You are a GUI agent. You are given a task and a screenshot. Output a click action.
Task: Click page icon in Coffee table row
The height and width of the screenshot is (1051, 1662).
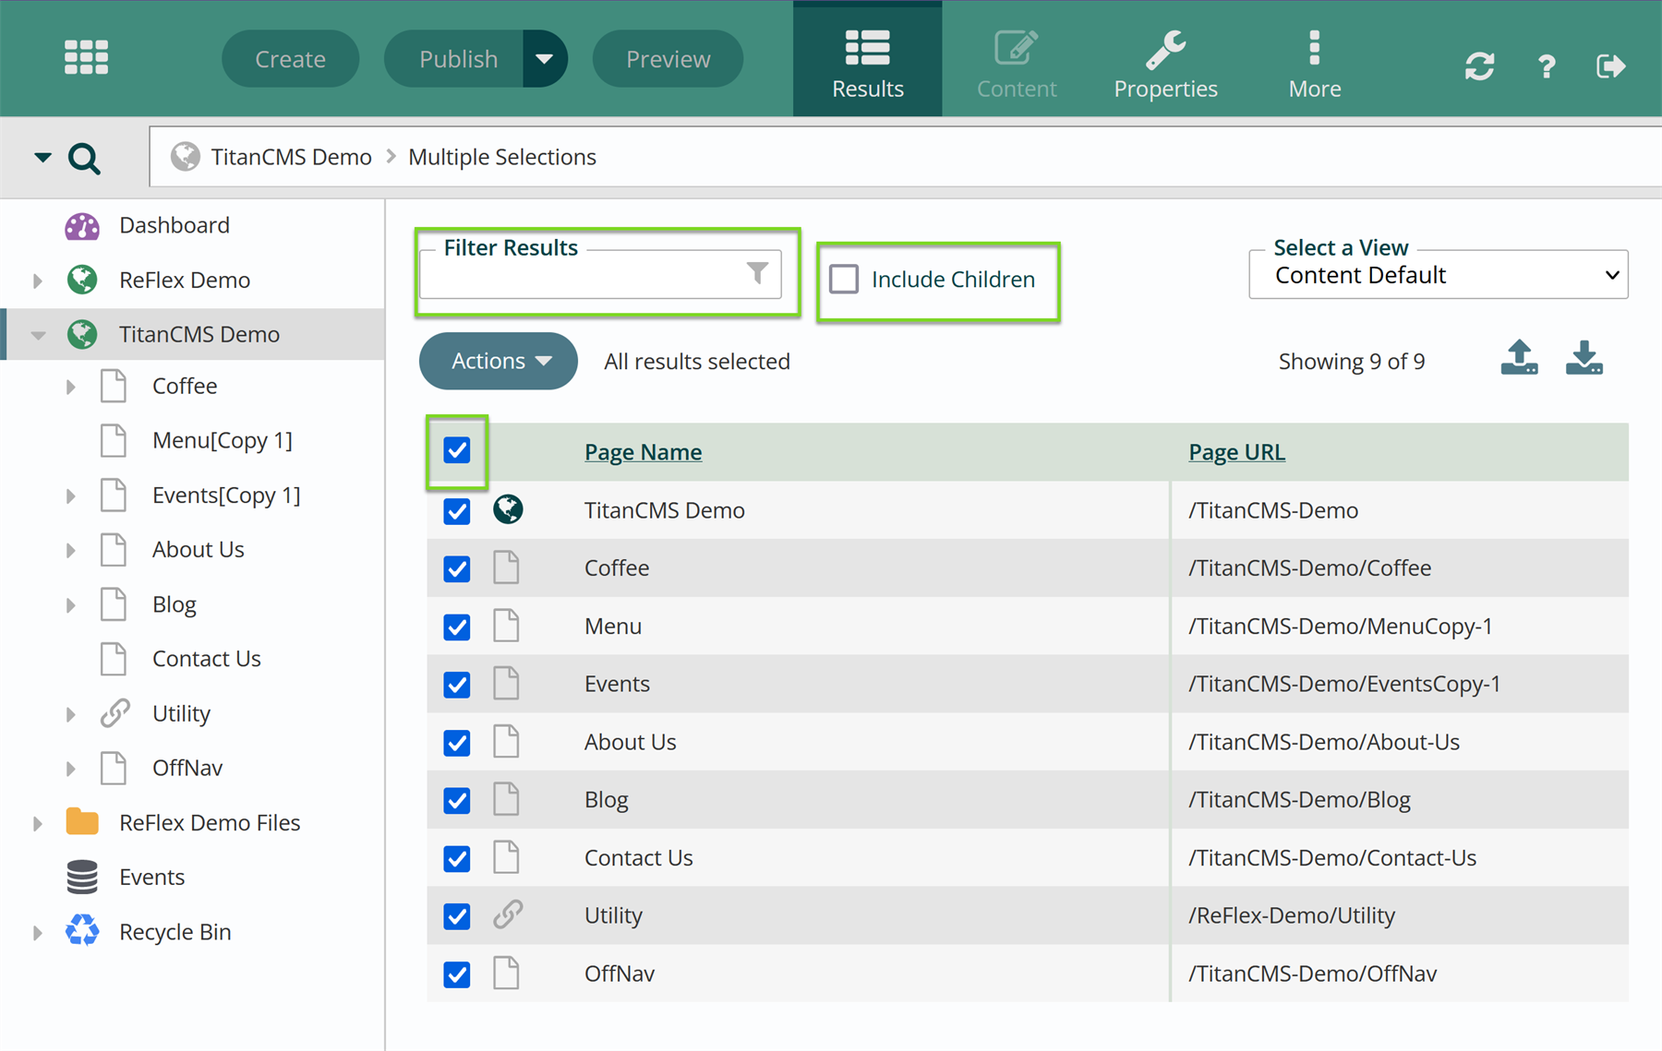point(506,567)
